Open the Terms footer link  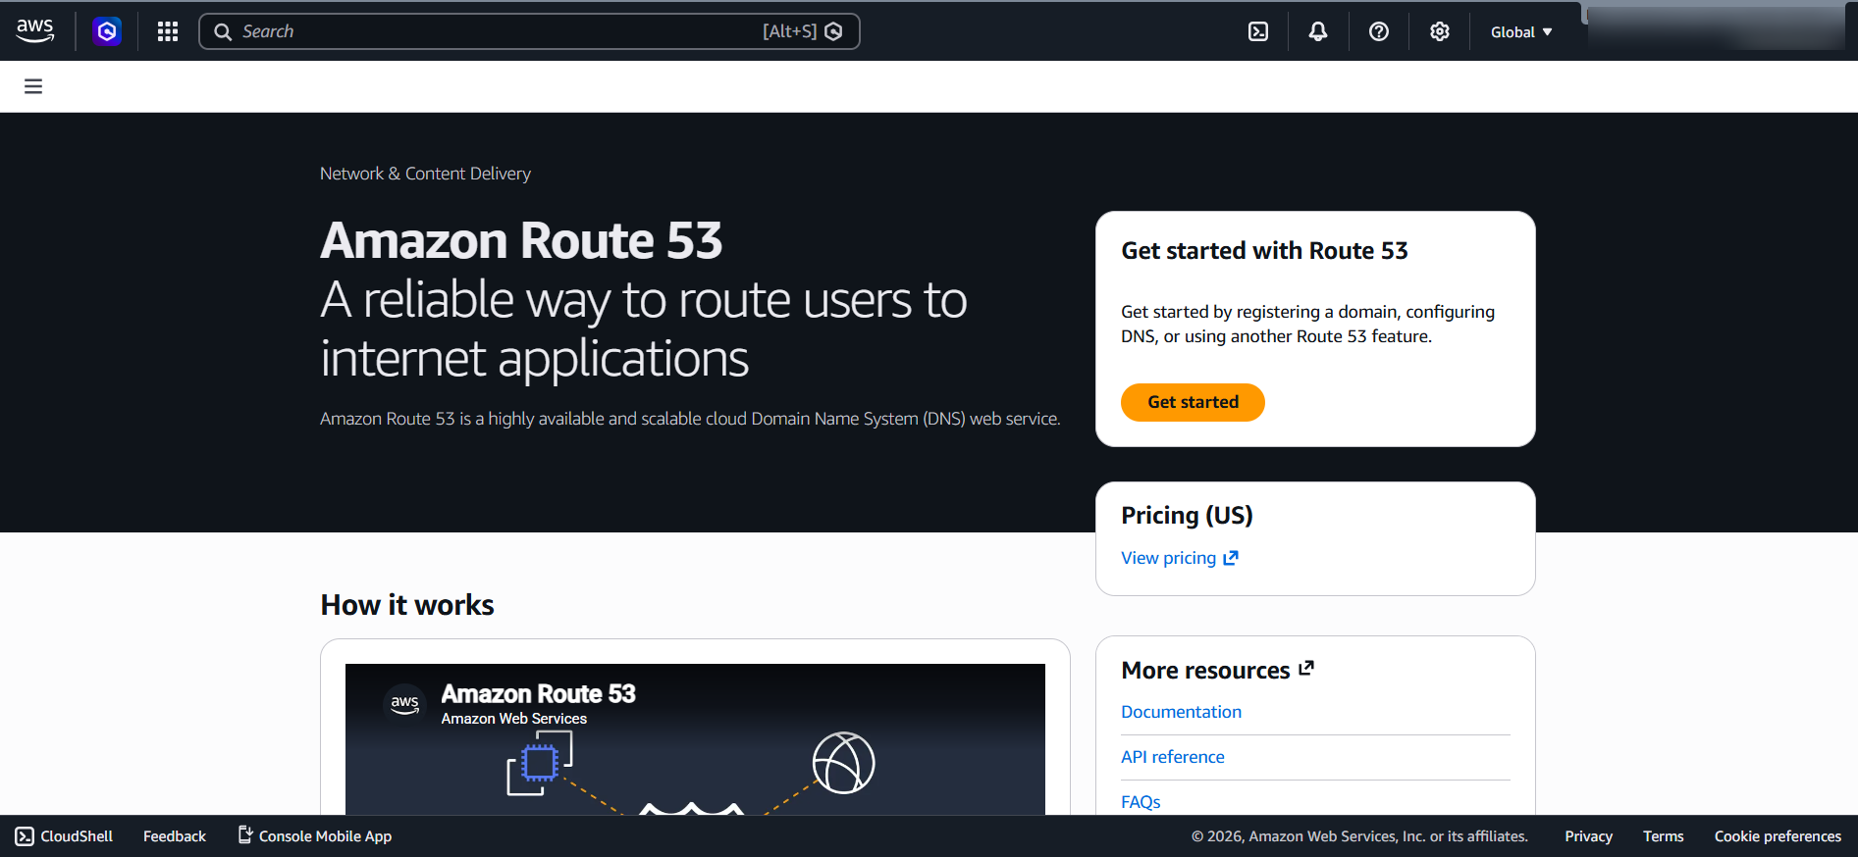1663,836
